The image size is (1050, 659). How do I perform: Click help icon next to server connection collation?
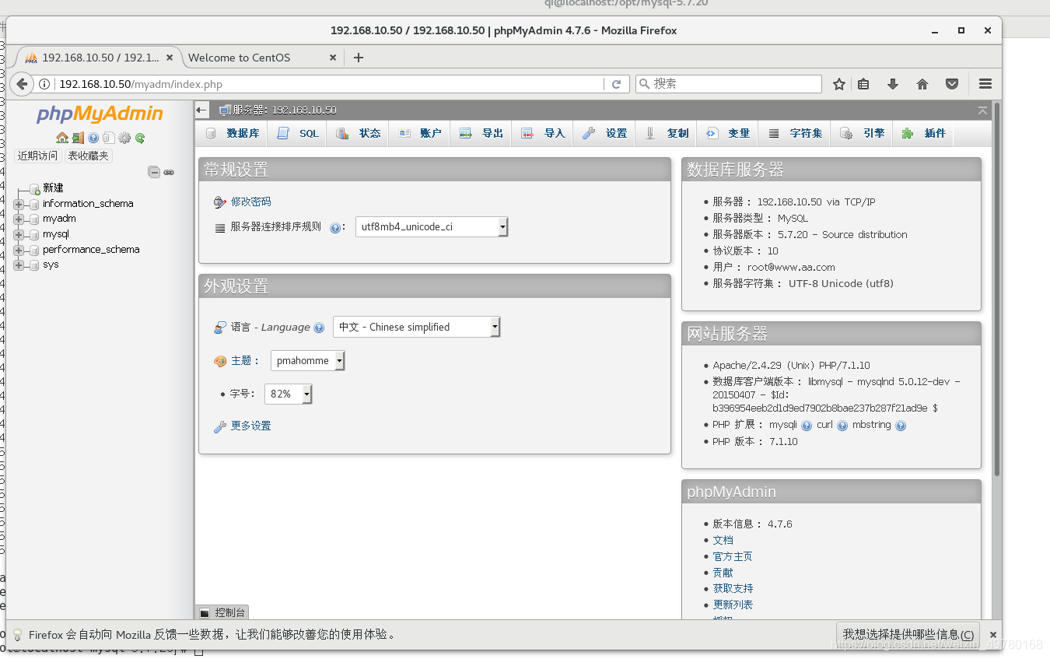coord(335,228)
